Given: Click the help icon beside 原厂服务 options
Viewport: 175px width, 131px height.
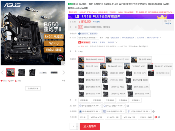Looking at the screenshot, I should click(x=128, y=106).
